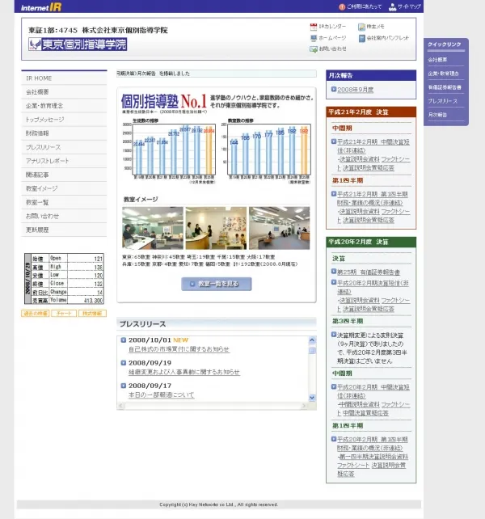Click the サイトマップ icon at top right
Viewport: 485px width, 519px height.
[392, 6]
